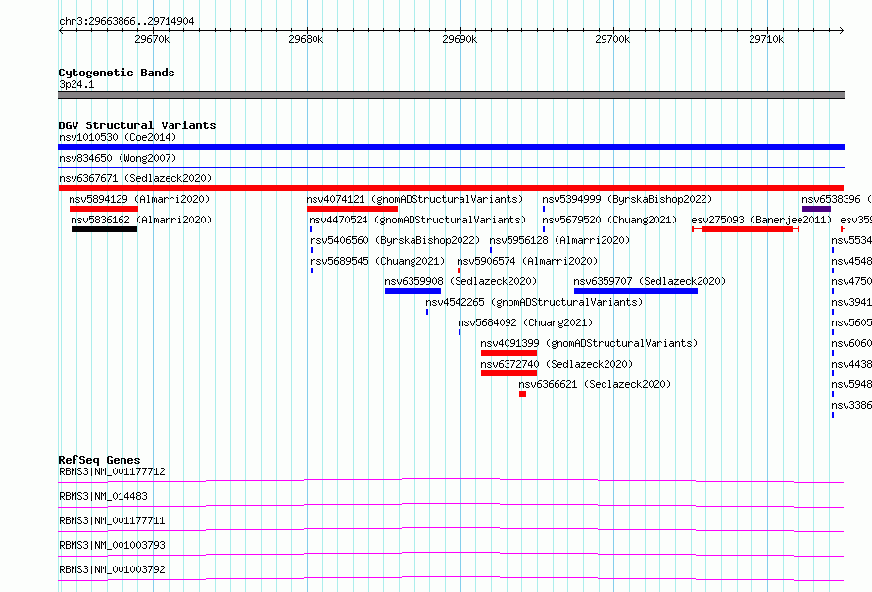Open nsv5894129 (Almarri2020) label
872x592 pixels.
(139, 199)
